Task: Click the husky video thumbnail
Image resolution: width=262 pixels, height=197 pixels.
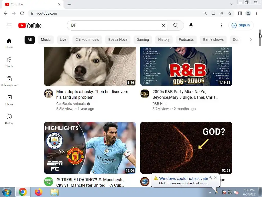Action: 90,66
